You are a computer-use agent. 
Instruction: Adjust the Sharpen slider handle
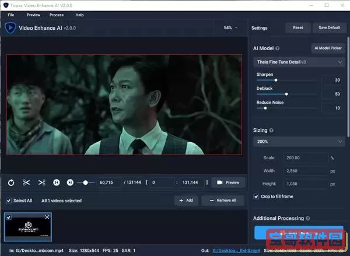[x=276, y=80]
